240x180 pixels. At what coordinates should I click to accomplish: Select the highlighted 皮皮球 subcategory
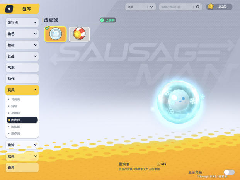coord(22,120)
